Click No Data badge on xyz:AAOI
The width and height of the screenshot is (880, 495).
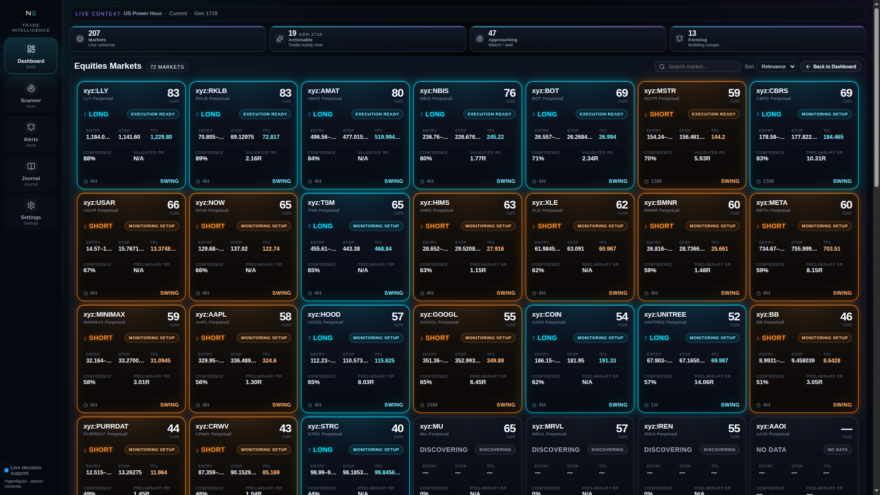point(837,450)
